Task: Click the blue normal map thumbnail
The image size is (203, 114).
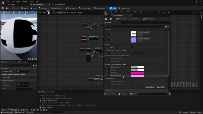Action: coord(134,40)
